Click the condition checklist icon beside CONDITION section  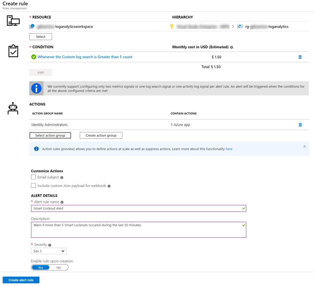coord(13,51)
